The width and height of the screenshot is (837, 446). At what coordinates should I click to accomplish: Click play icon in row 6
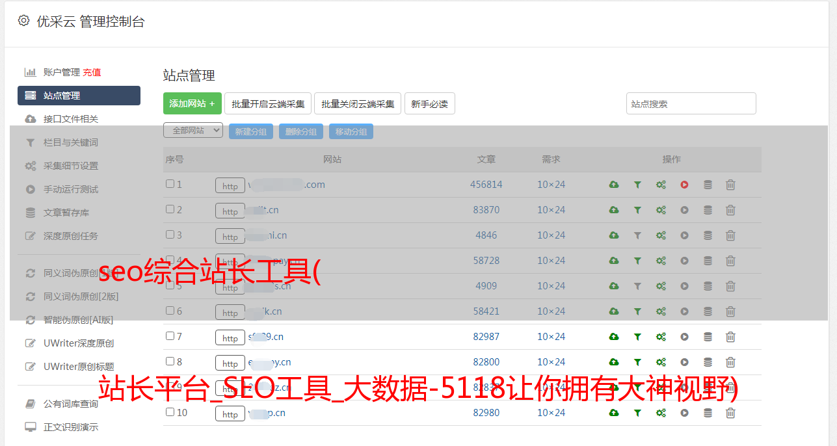point(684,311)
